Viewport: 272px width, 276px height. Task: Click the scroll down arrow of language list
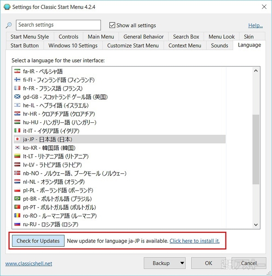[256, 224]
